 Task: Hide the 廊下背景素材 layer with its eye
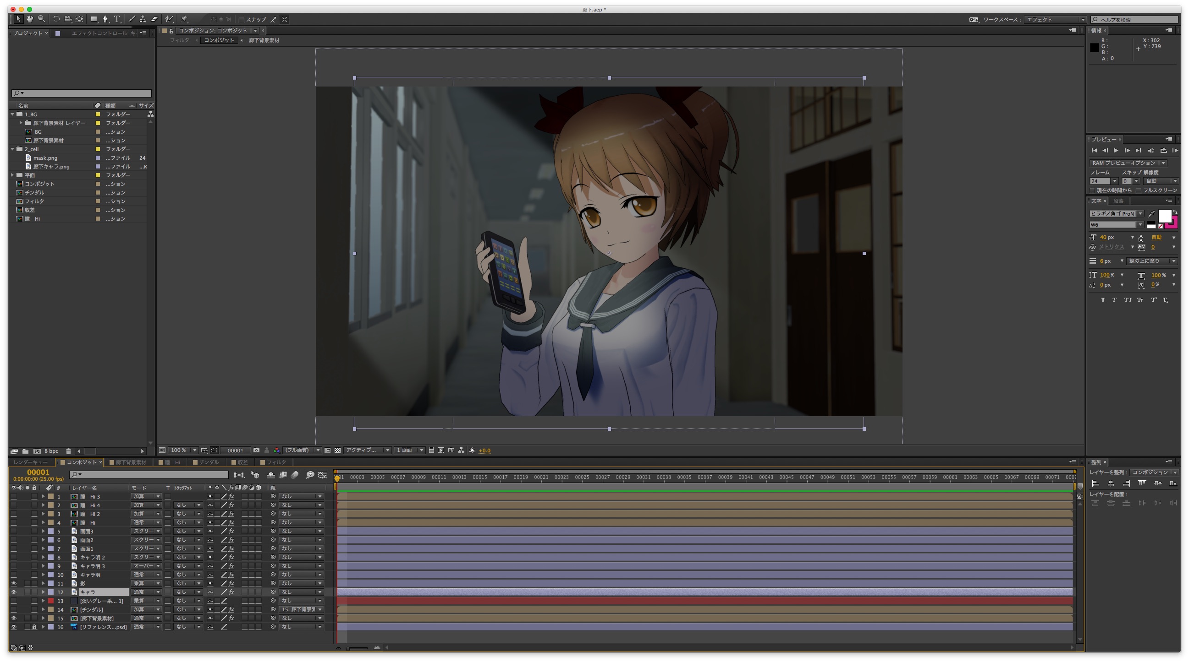[x=14, y=618]
